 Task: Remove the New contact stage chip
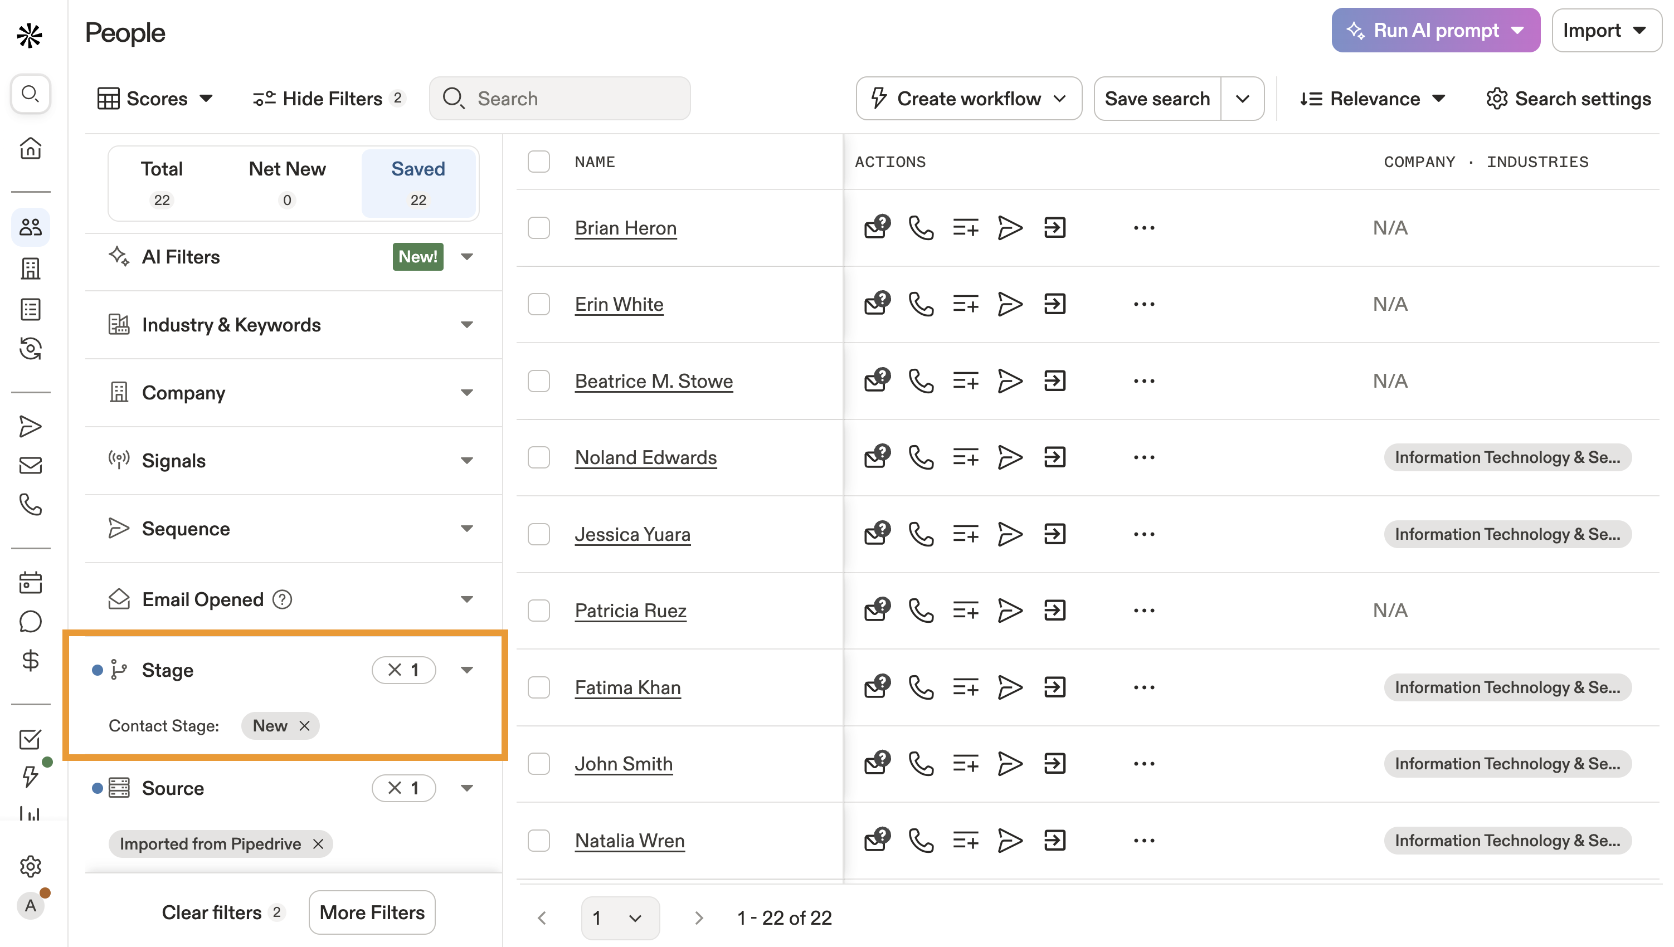(304, 726)
